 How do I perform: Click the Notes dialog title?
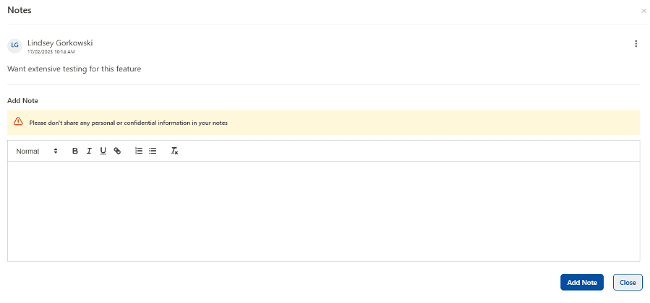point(20,10)
